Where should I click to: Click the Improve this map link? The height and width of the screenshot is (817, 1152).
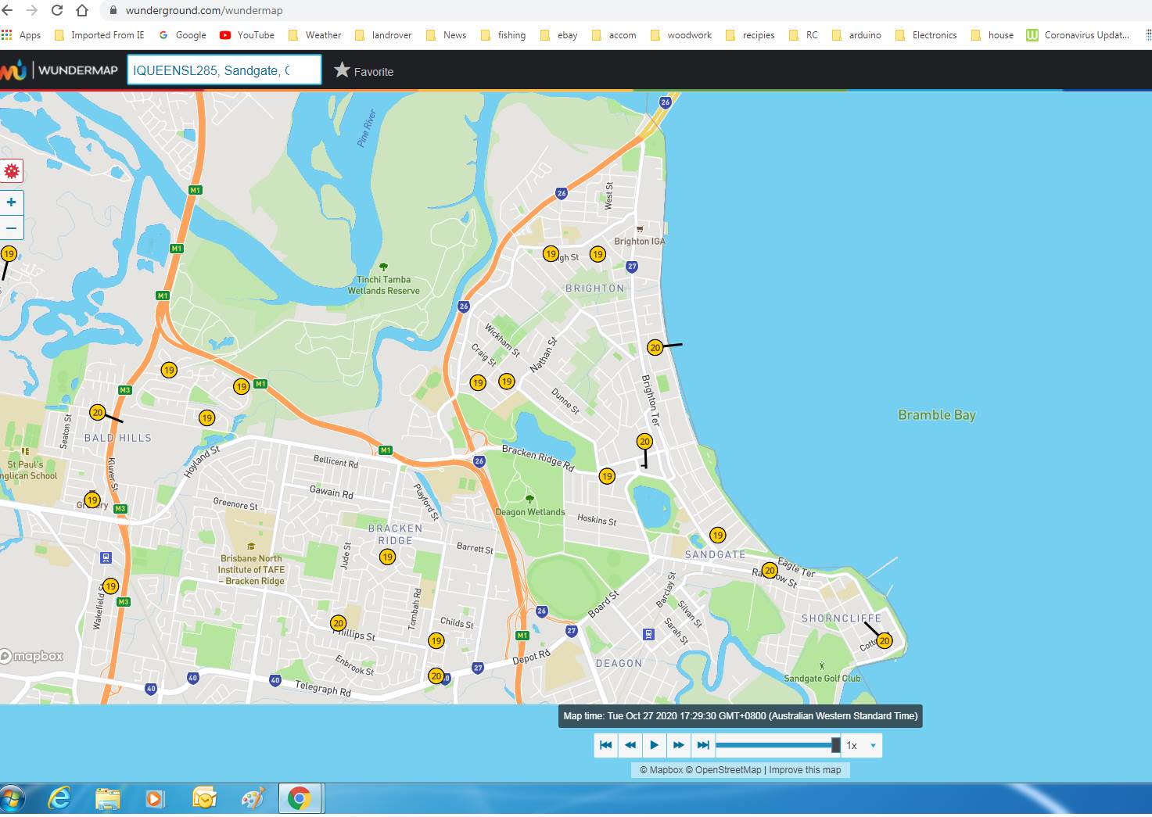[x=805, y=770]
